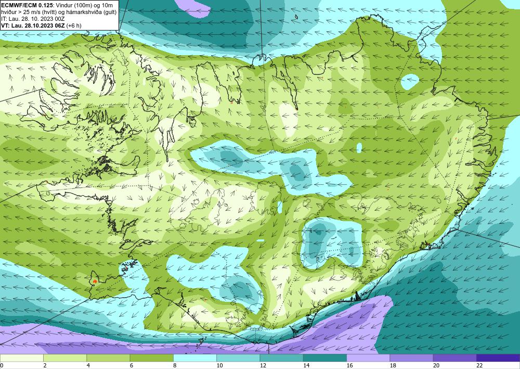Click the 4–6 m/s green legend swatch
This screenshot has width=520, height=369.
point(108,358)
